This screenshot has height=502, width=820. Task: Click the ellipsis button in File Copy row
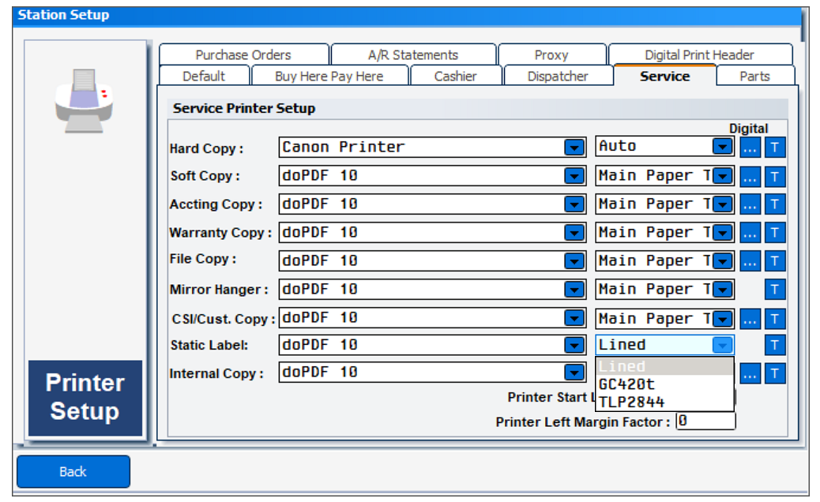point(750,261)
